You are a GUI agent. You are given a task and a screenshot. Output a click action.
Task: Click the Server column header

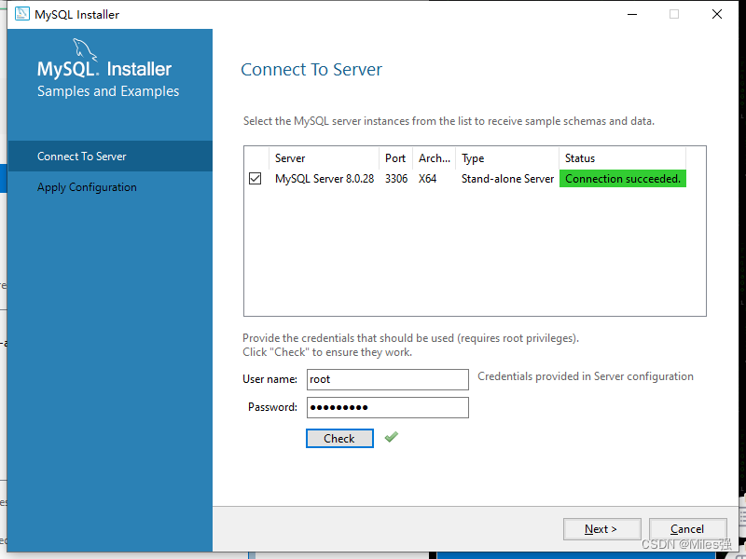coord(324,158)
